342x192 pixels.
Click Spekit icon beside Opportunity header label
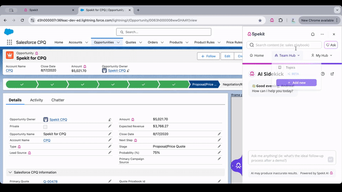coord(37,53)
